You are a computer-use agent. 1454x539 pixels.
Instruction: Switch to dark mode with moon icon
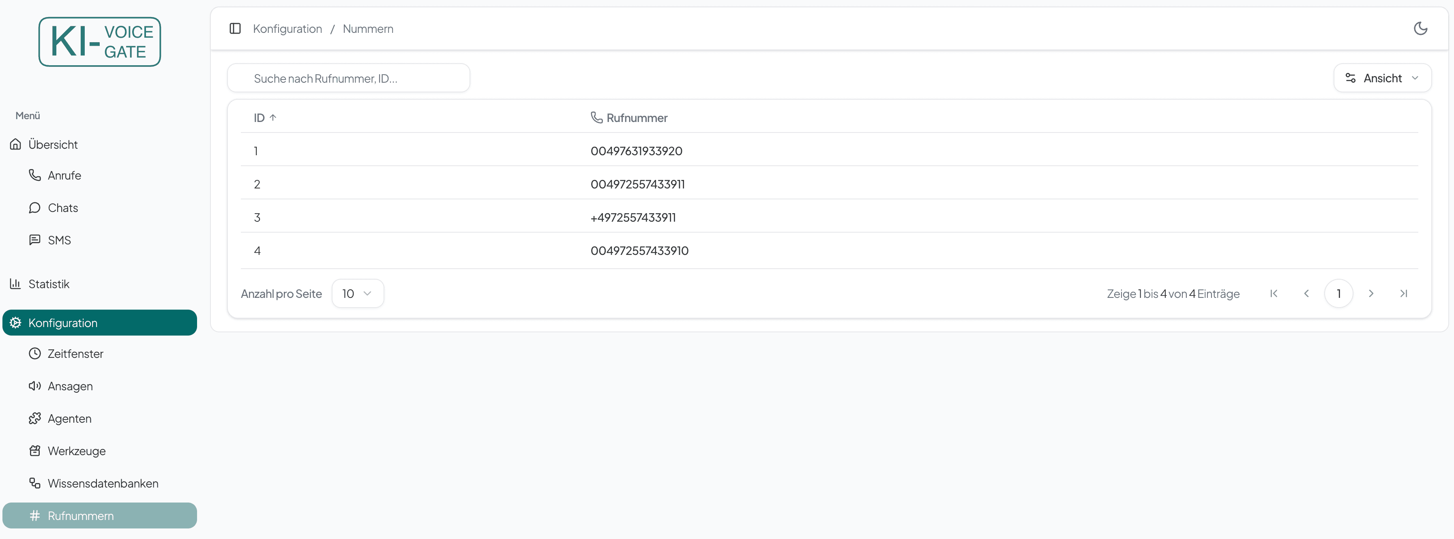tap(1420, 28)
